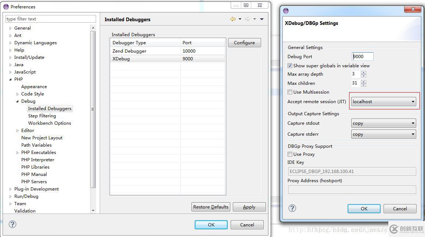Select Path Variables preference page
The width and height of the screenshot is (425, 237).
(36, 145)
